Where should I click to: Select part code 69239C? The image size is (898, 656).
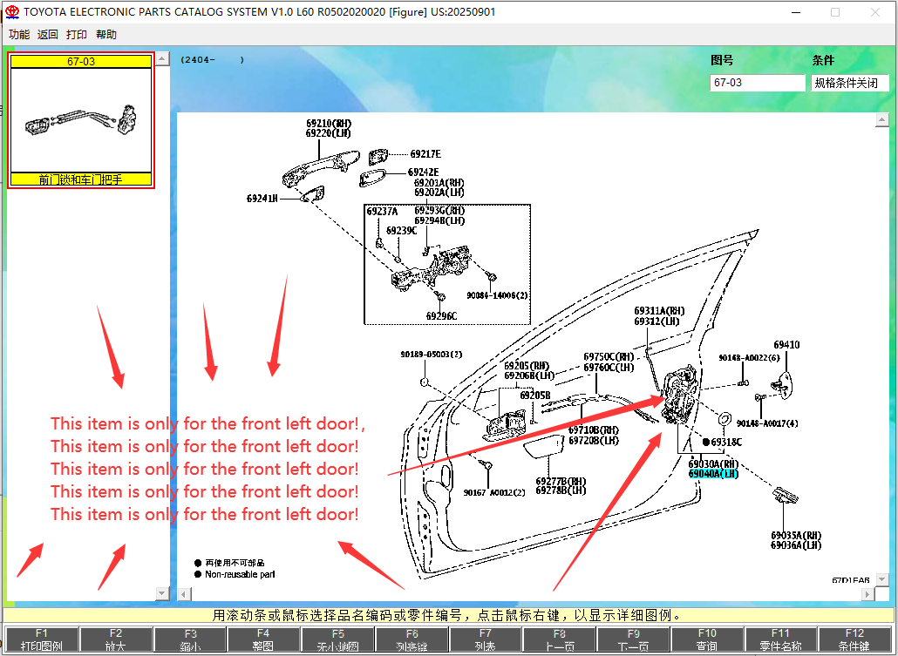pos(401,231)
